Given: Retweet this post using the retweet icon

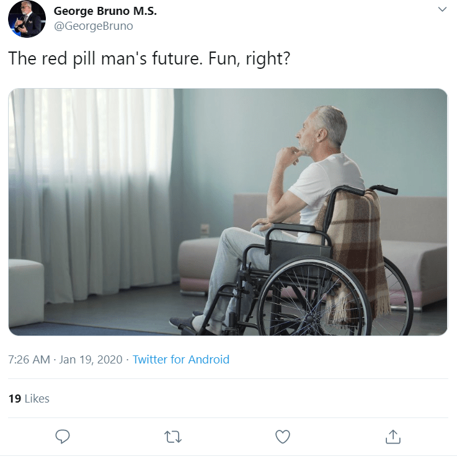Looking at the screenshot, I should [x=173, y=437].
